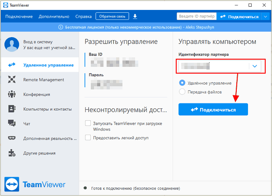272x196 pixels.
Task: Click the Компьютеры и контакты address book icon
Action: click(x=12, y=109)
